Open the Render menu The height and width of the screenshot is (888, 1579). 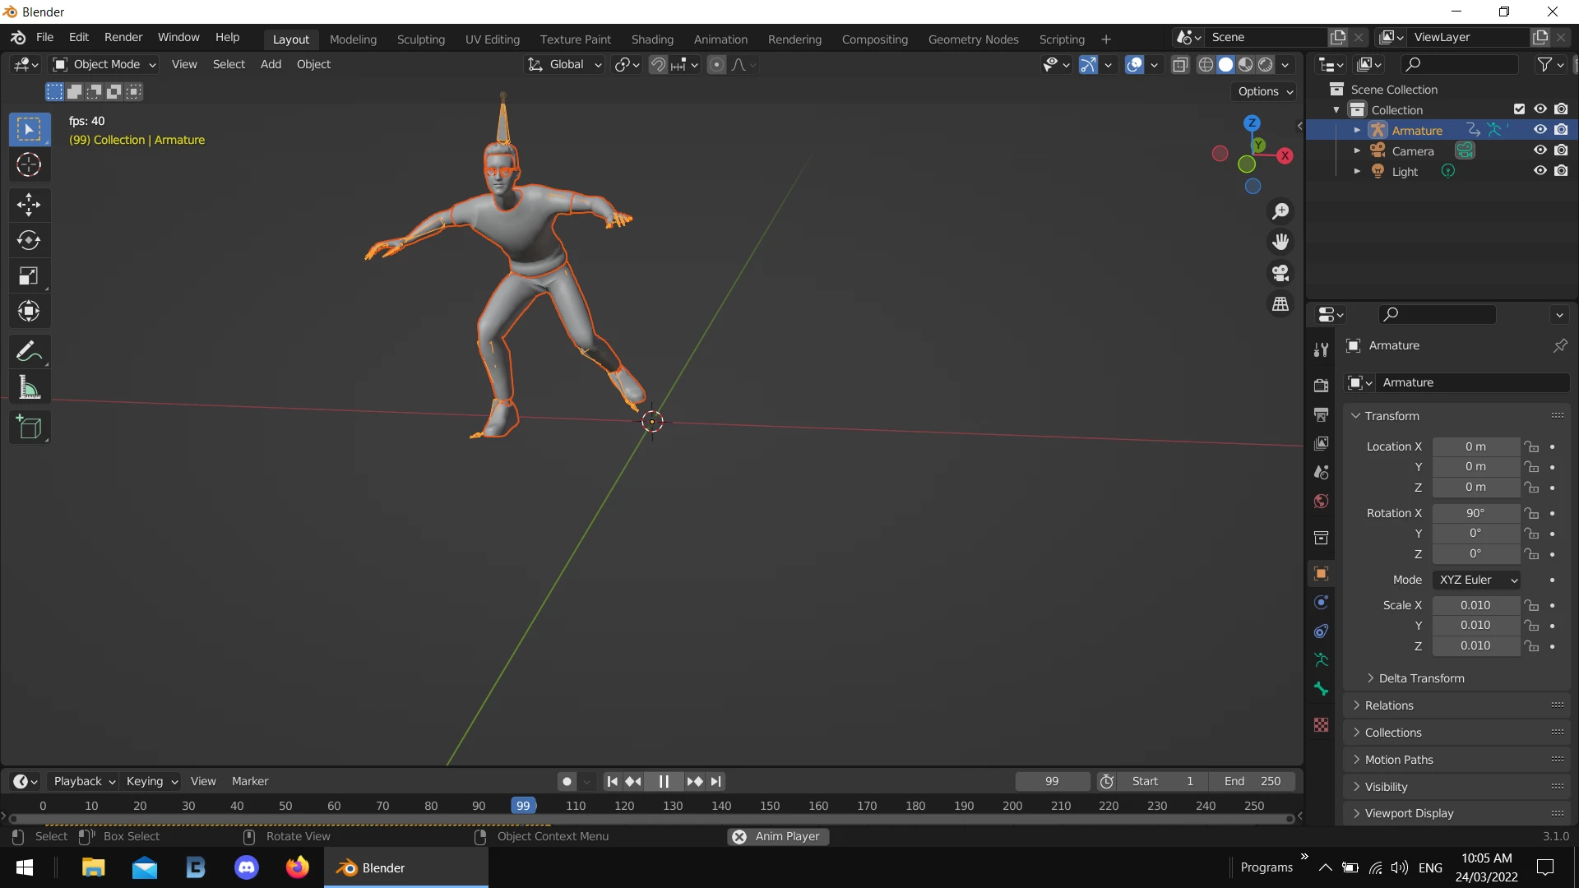click(x=123, y=37)
